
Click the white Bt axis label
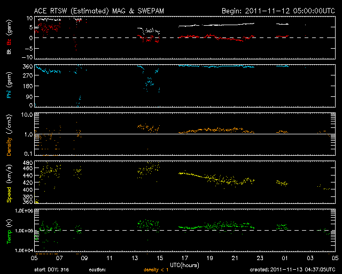(x=9, y=52)
